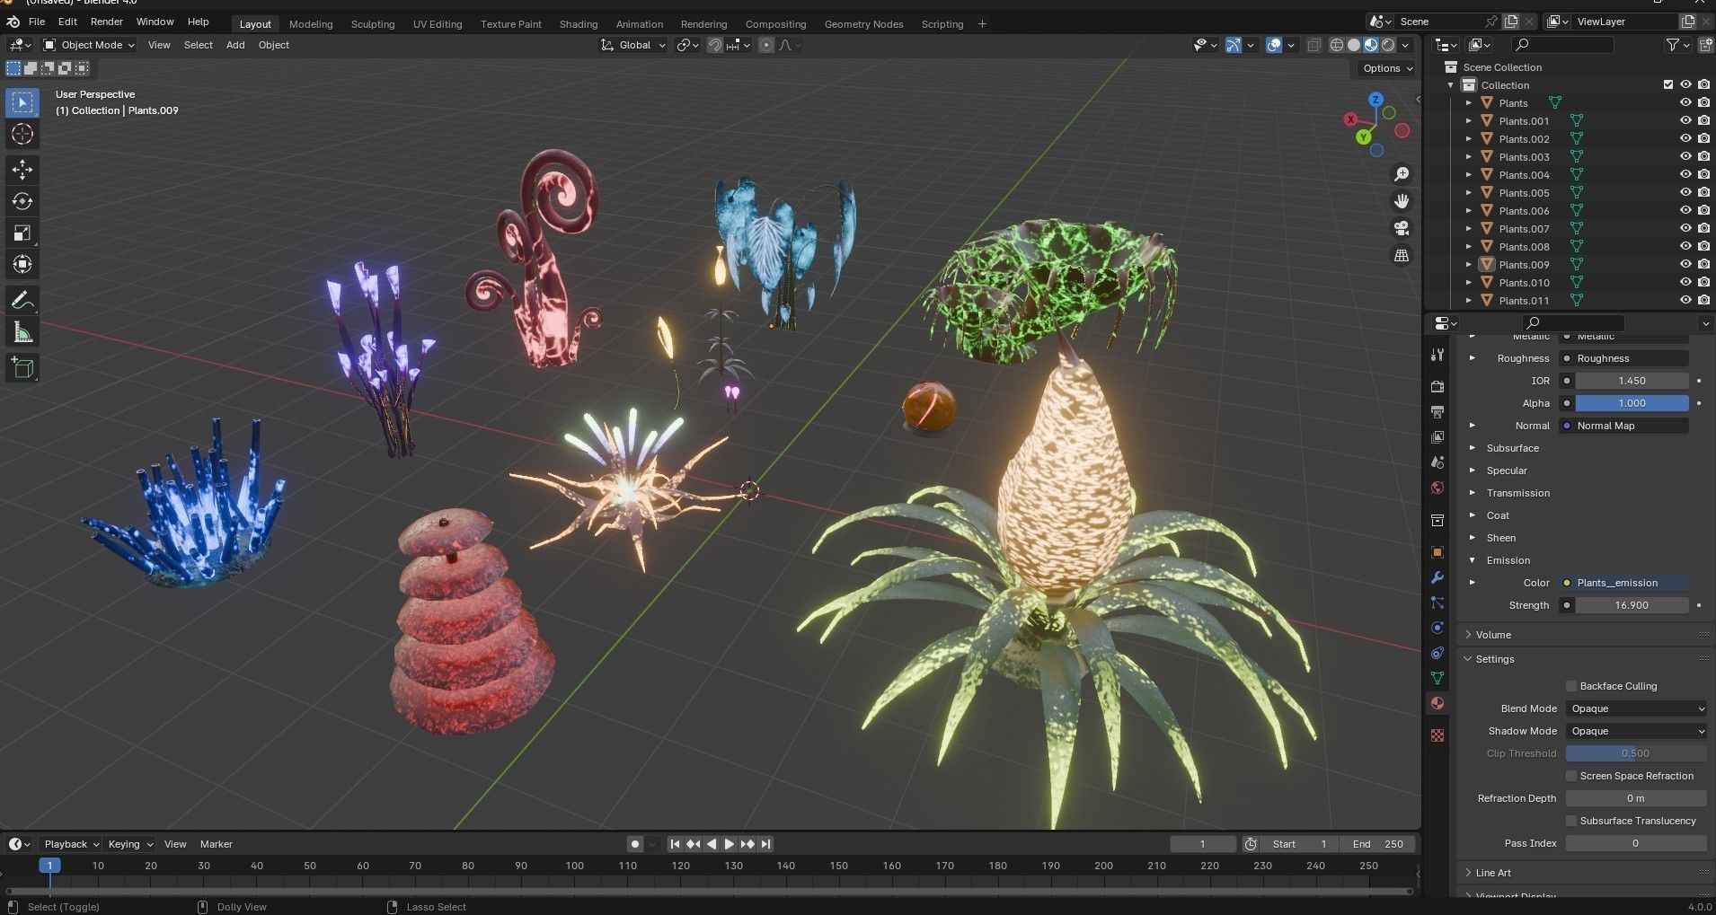Jump to the last frame
Screen dimensions: 1716x915
[x=765, y=844]
